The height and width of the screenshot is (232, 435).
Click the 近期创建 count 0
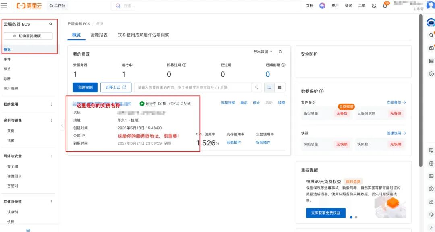[x=267, y=74]
